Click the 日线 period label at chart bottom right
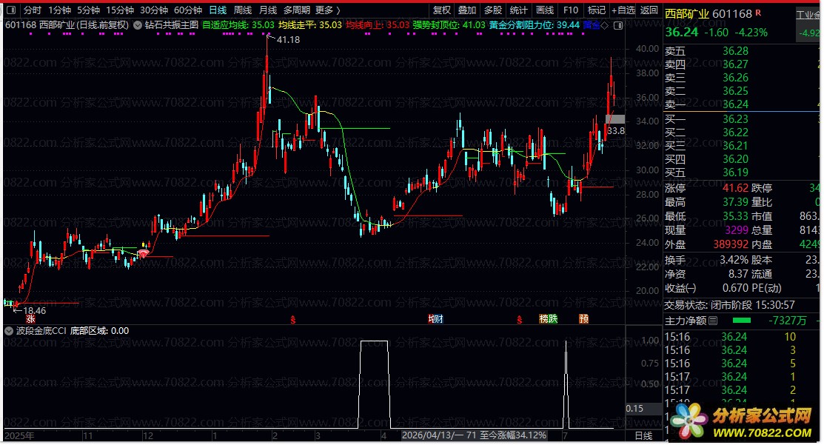 tap(644, 435)
